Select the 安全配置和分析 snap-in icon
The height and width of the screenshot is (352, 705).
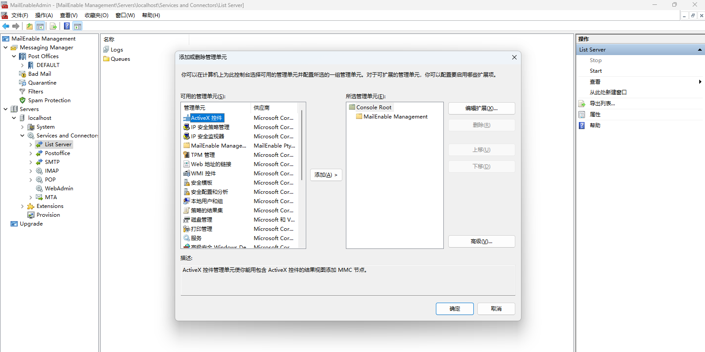click(187, 192)
